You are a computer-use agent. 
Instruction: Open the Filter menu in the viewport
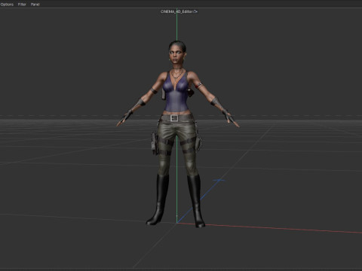click(x=22, y=5)
